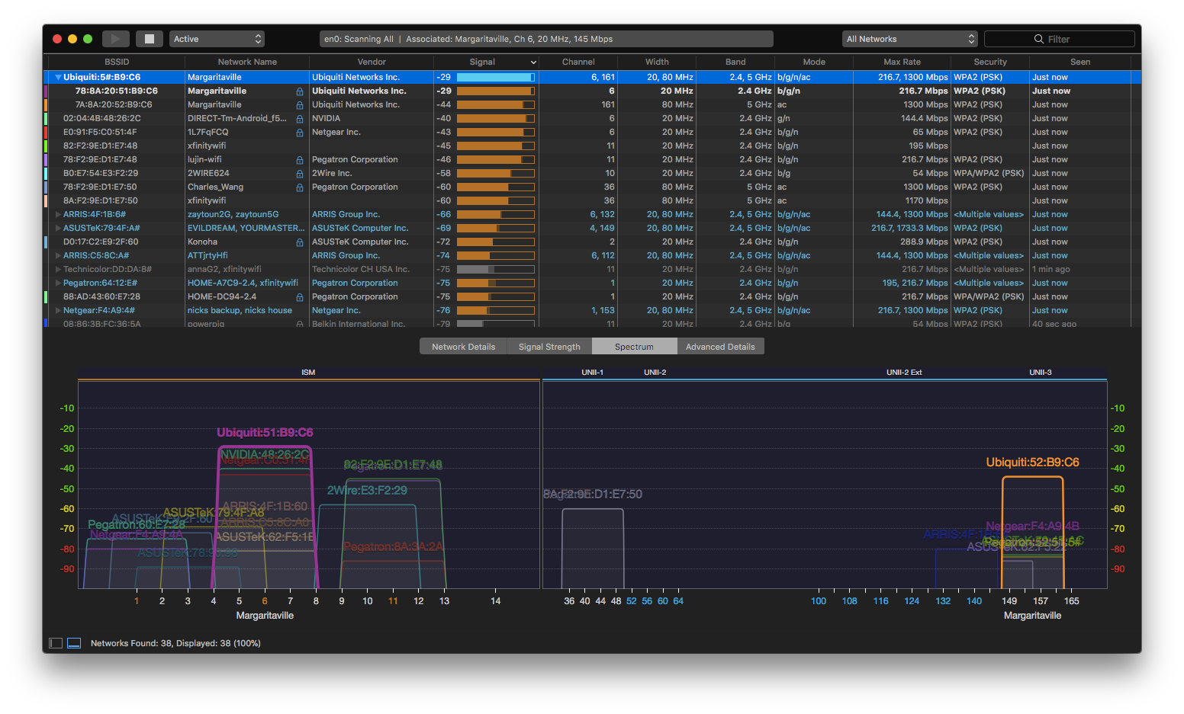Click the lock icon on lujin-wifi row
The width and height of the screenshot is (1184, 714).
pyautogui.click(x=300, y=160)
